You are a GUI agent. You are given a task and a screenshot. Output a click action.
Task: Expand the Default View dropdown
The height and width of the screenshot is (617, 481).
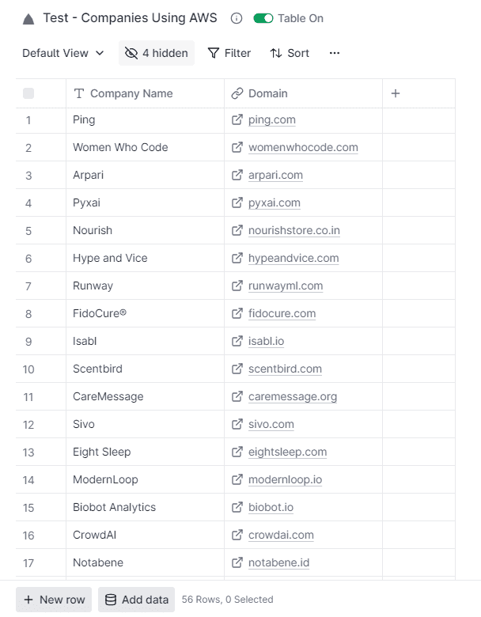click(63, 53)
